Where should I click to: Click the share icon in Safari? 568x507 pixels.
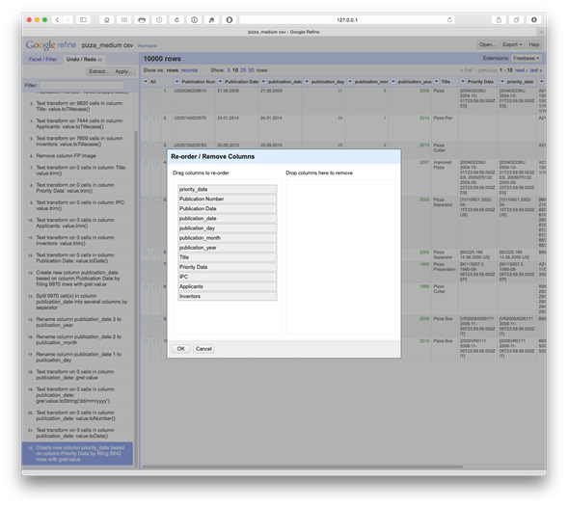point(499,20)
